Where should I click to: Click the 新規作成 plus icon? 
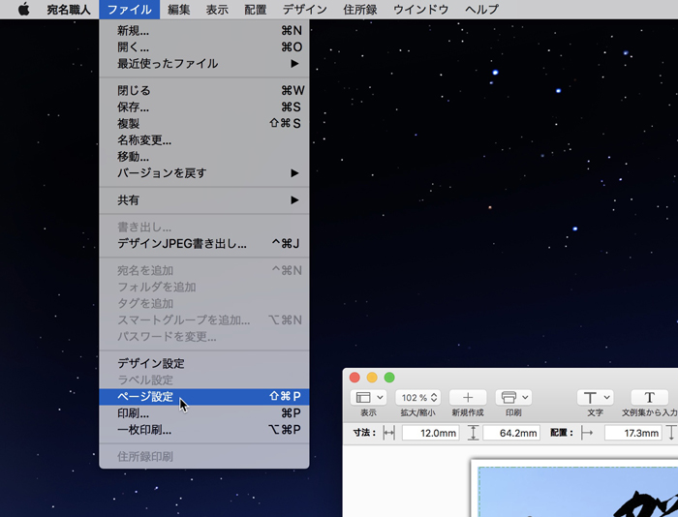468,397
